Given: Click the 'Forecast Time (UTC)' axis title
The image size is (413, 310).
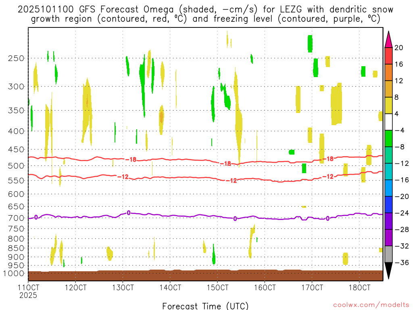Looking at the screenshot, I should coord(205,306).
